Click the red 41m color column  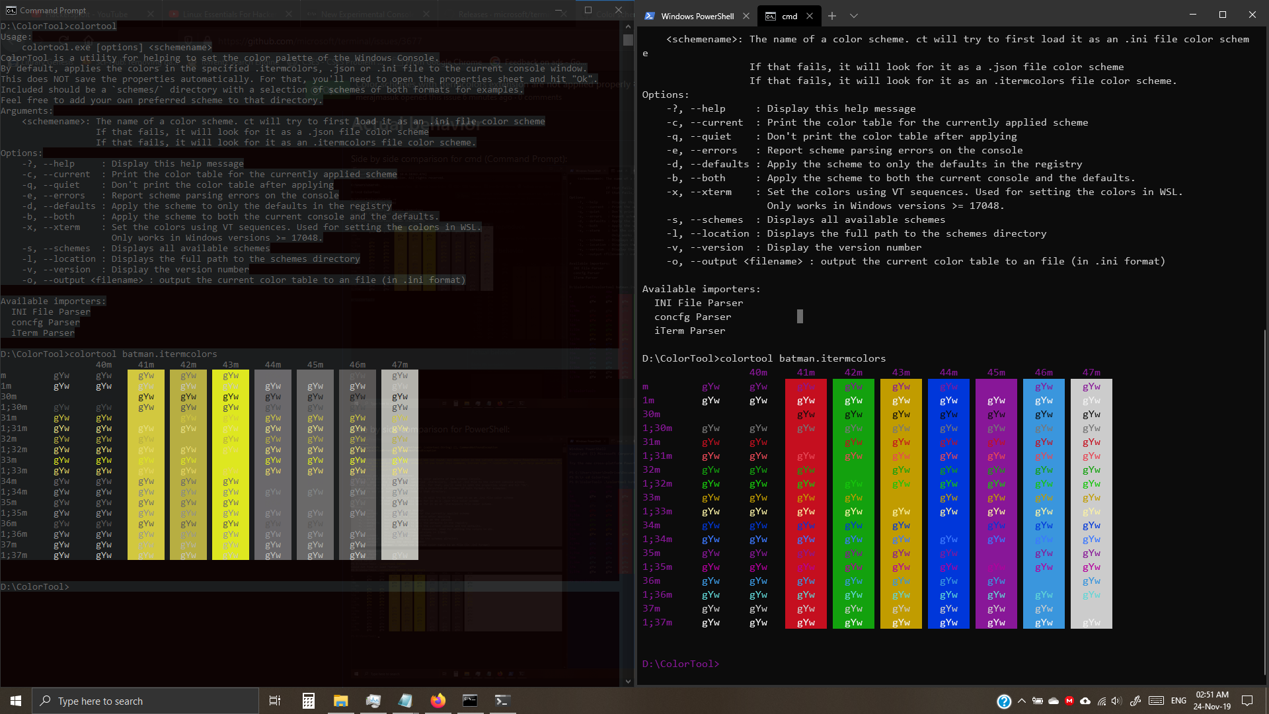pos(806,504)
